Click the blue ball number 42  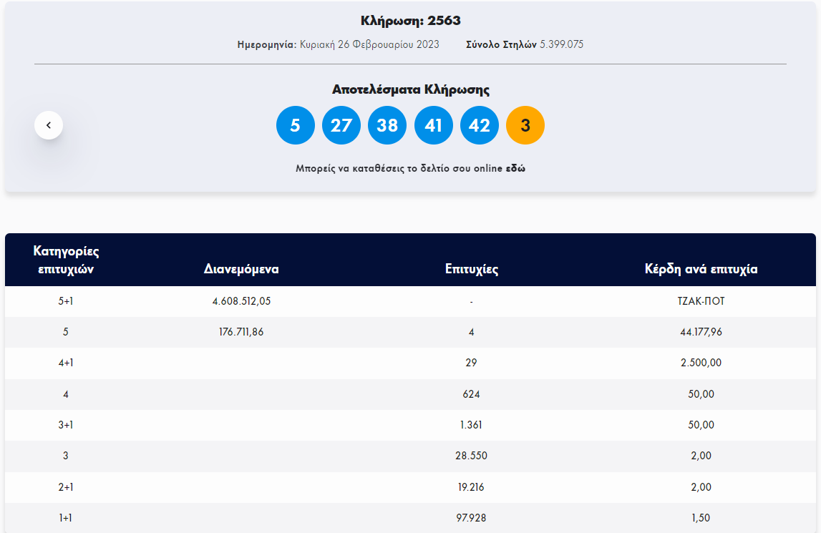pos(479,125)
